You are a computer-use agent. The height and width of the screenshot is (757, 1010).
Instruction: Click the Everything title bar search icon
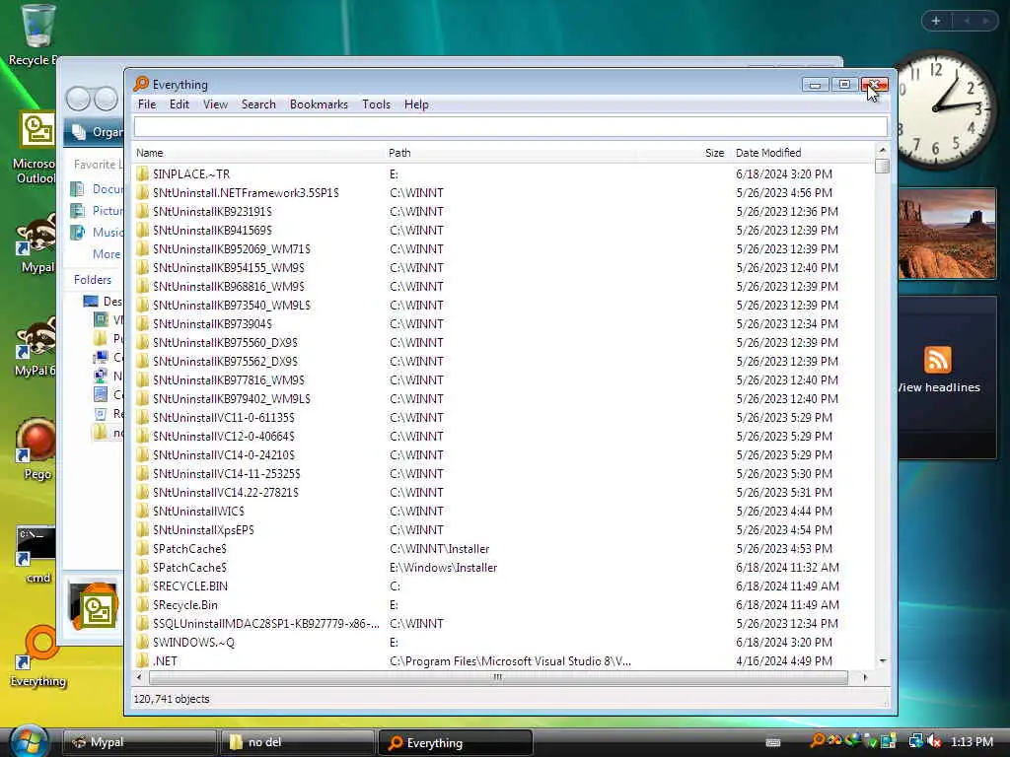(140, 84)
